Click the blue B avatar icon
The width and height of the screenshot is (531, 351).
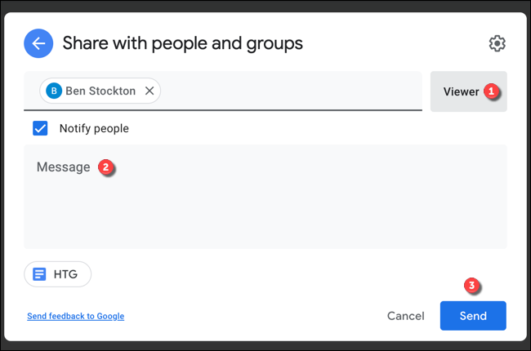tap(54, 91)
